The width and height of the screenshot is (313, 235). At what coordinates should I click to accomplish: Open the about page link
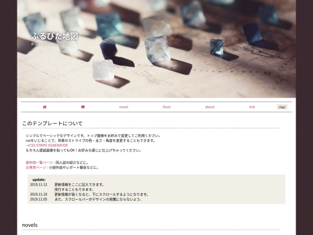pos(210,107)
